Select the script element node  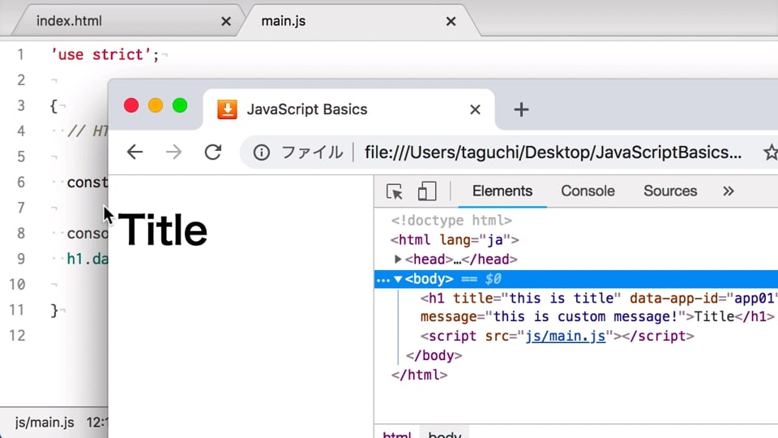click(558, 336)
